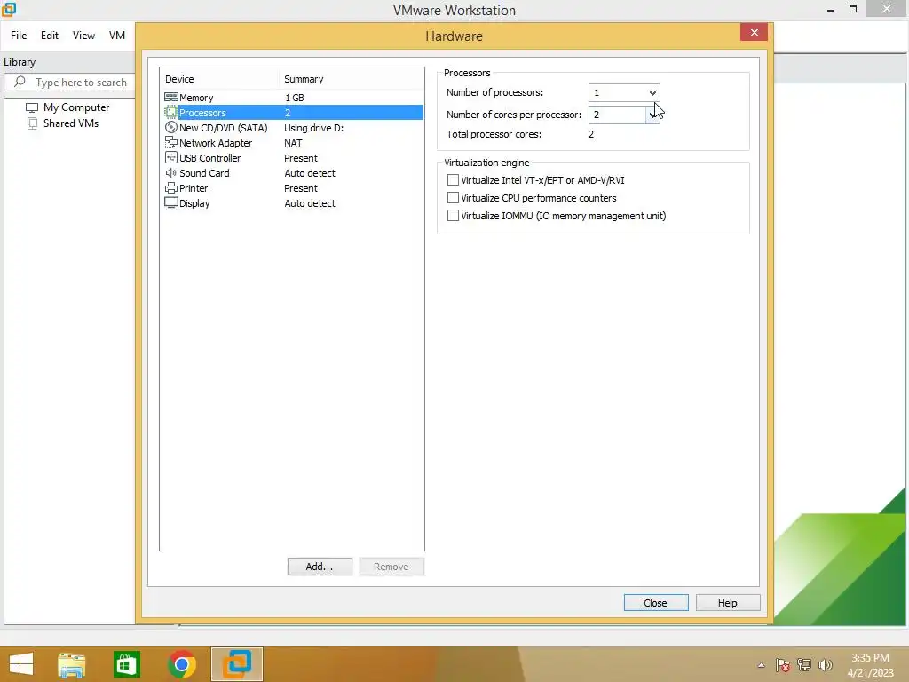
Task: Open the Windows Start button
Action: (21, 664)
